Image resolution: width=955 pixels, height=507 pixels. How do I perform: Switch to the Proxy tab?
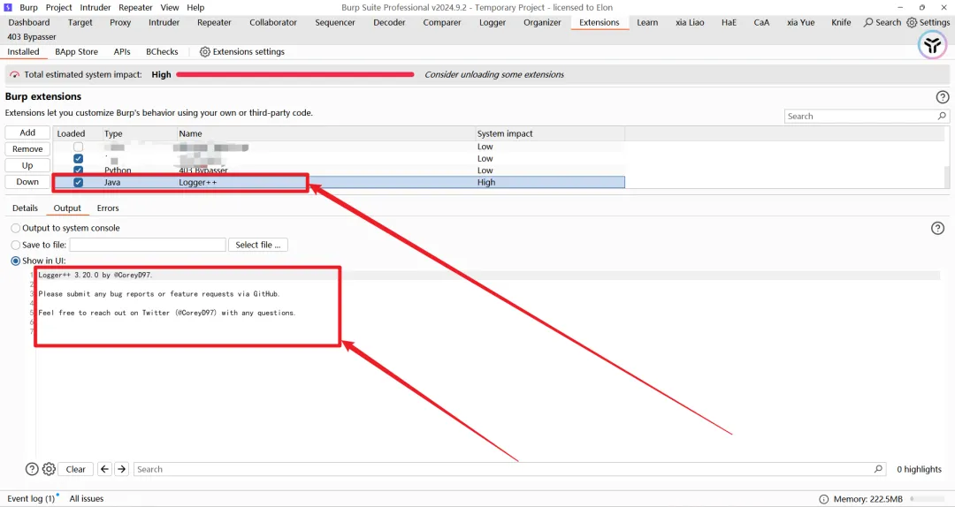[x=120, y=22]
